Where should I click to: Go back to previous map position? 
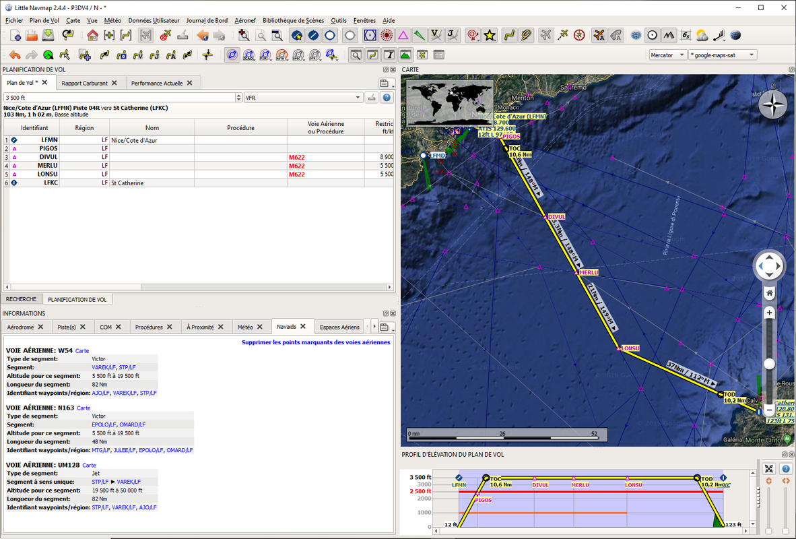point(203,35)
